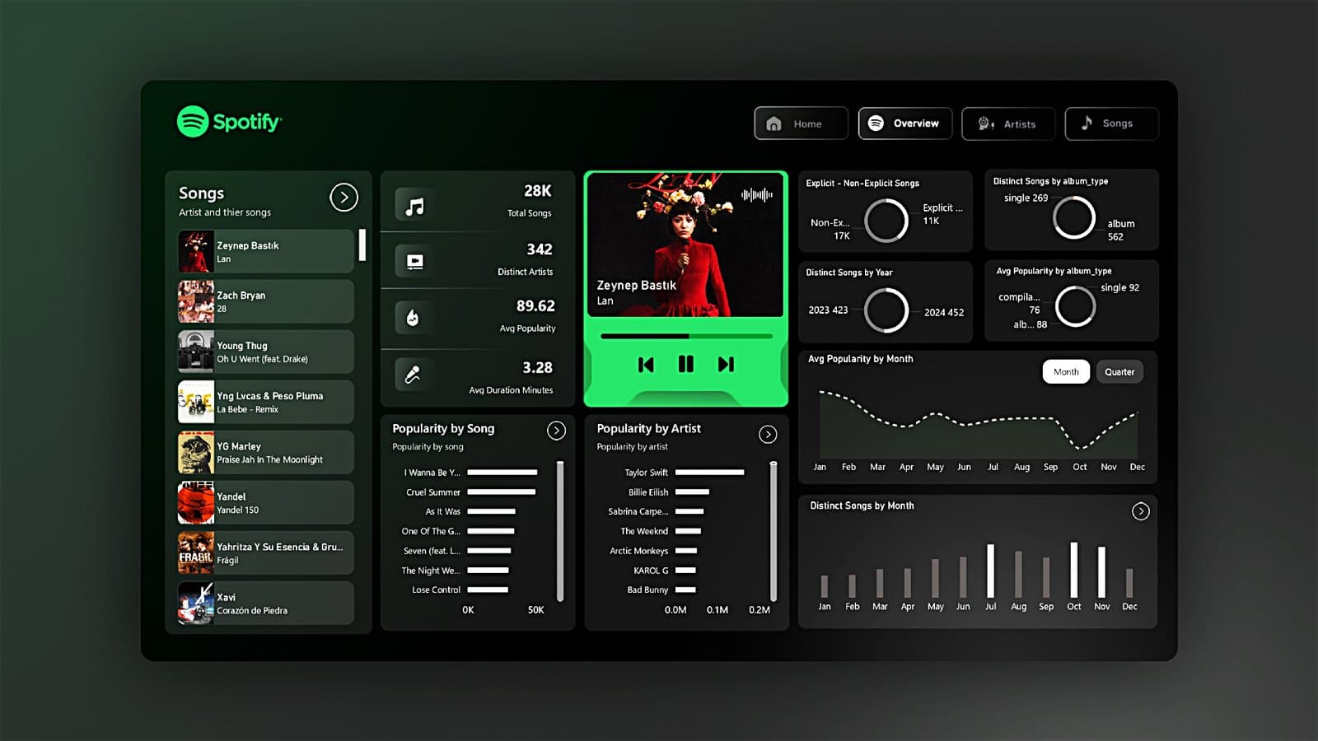
Task: Pause the current song
Action: [x=685, y=364]
